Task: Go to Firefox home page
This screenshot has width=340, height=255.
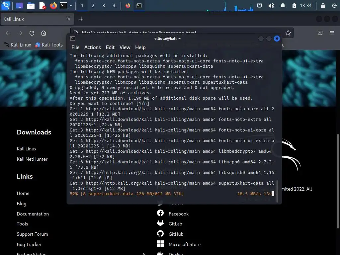Action: click(43, 33)
